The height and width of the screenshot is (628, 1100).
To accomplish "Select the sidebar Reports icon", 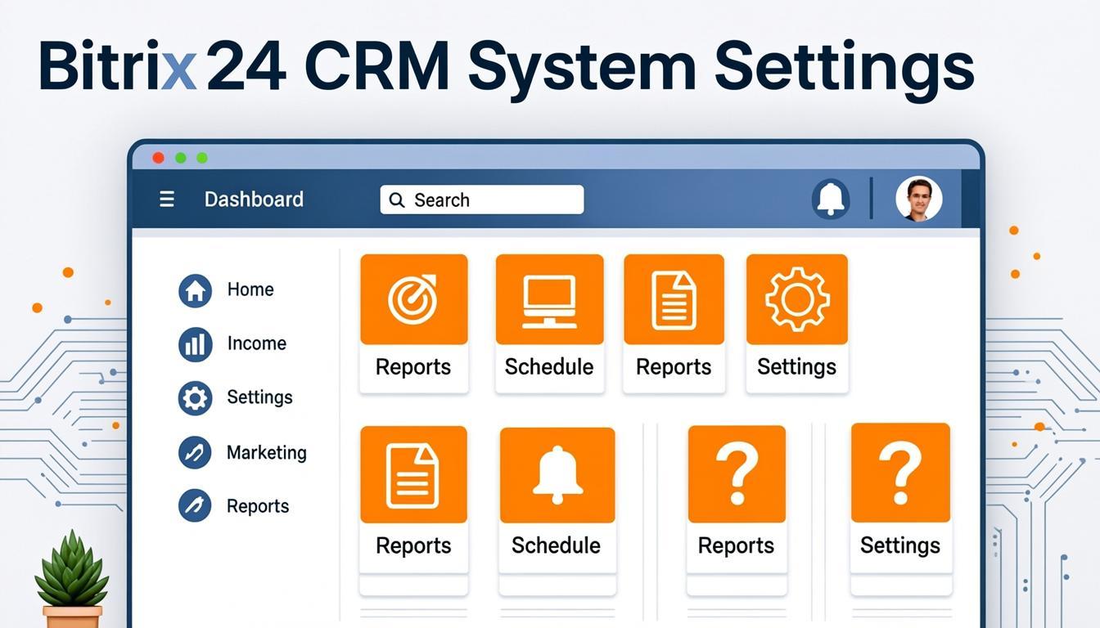I will [x=195, y=506].
